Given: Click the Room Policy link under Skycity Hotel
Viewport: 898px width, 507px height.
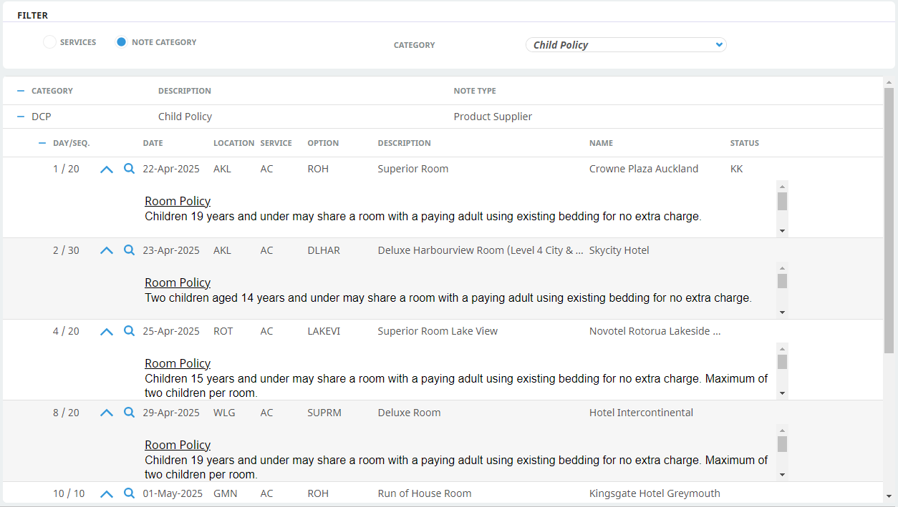Looking at the screenshot, I should pyautogui.click(x=178, y=282).
